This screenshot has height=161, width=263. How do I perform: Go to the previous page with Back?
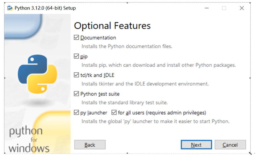pos(90,145)
